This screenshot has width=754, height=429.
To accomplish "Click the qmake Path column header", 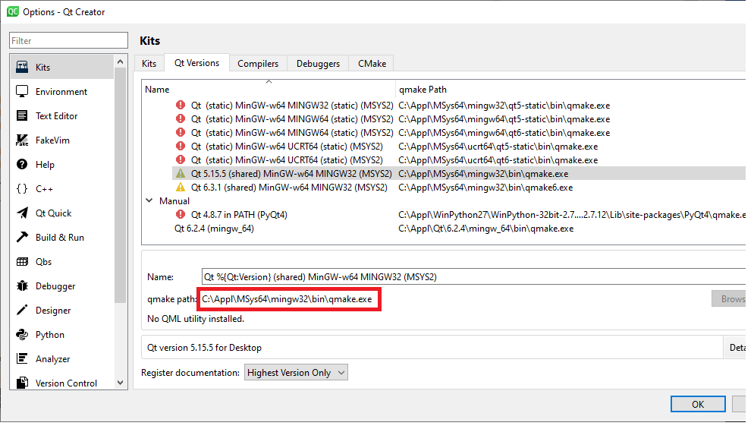I will [570, 89].
